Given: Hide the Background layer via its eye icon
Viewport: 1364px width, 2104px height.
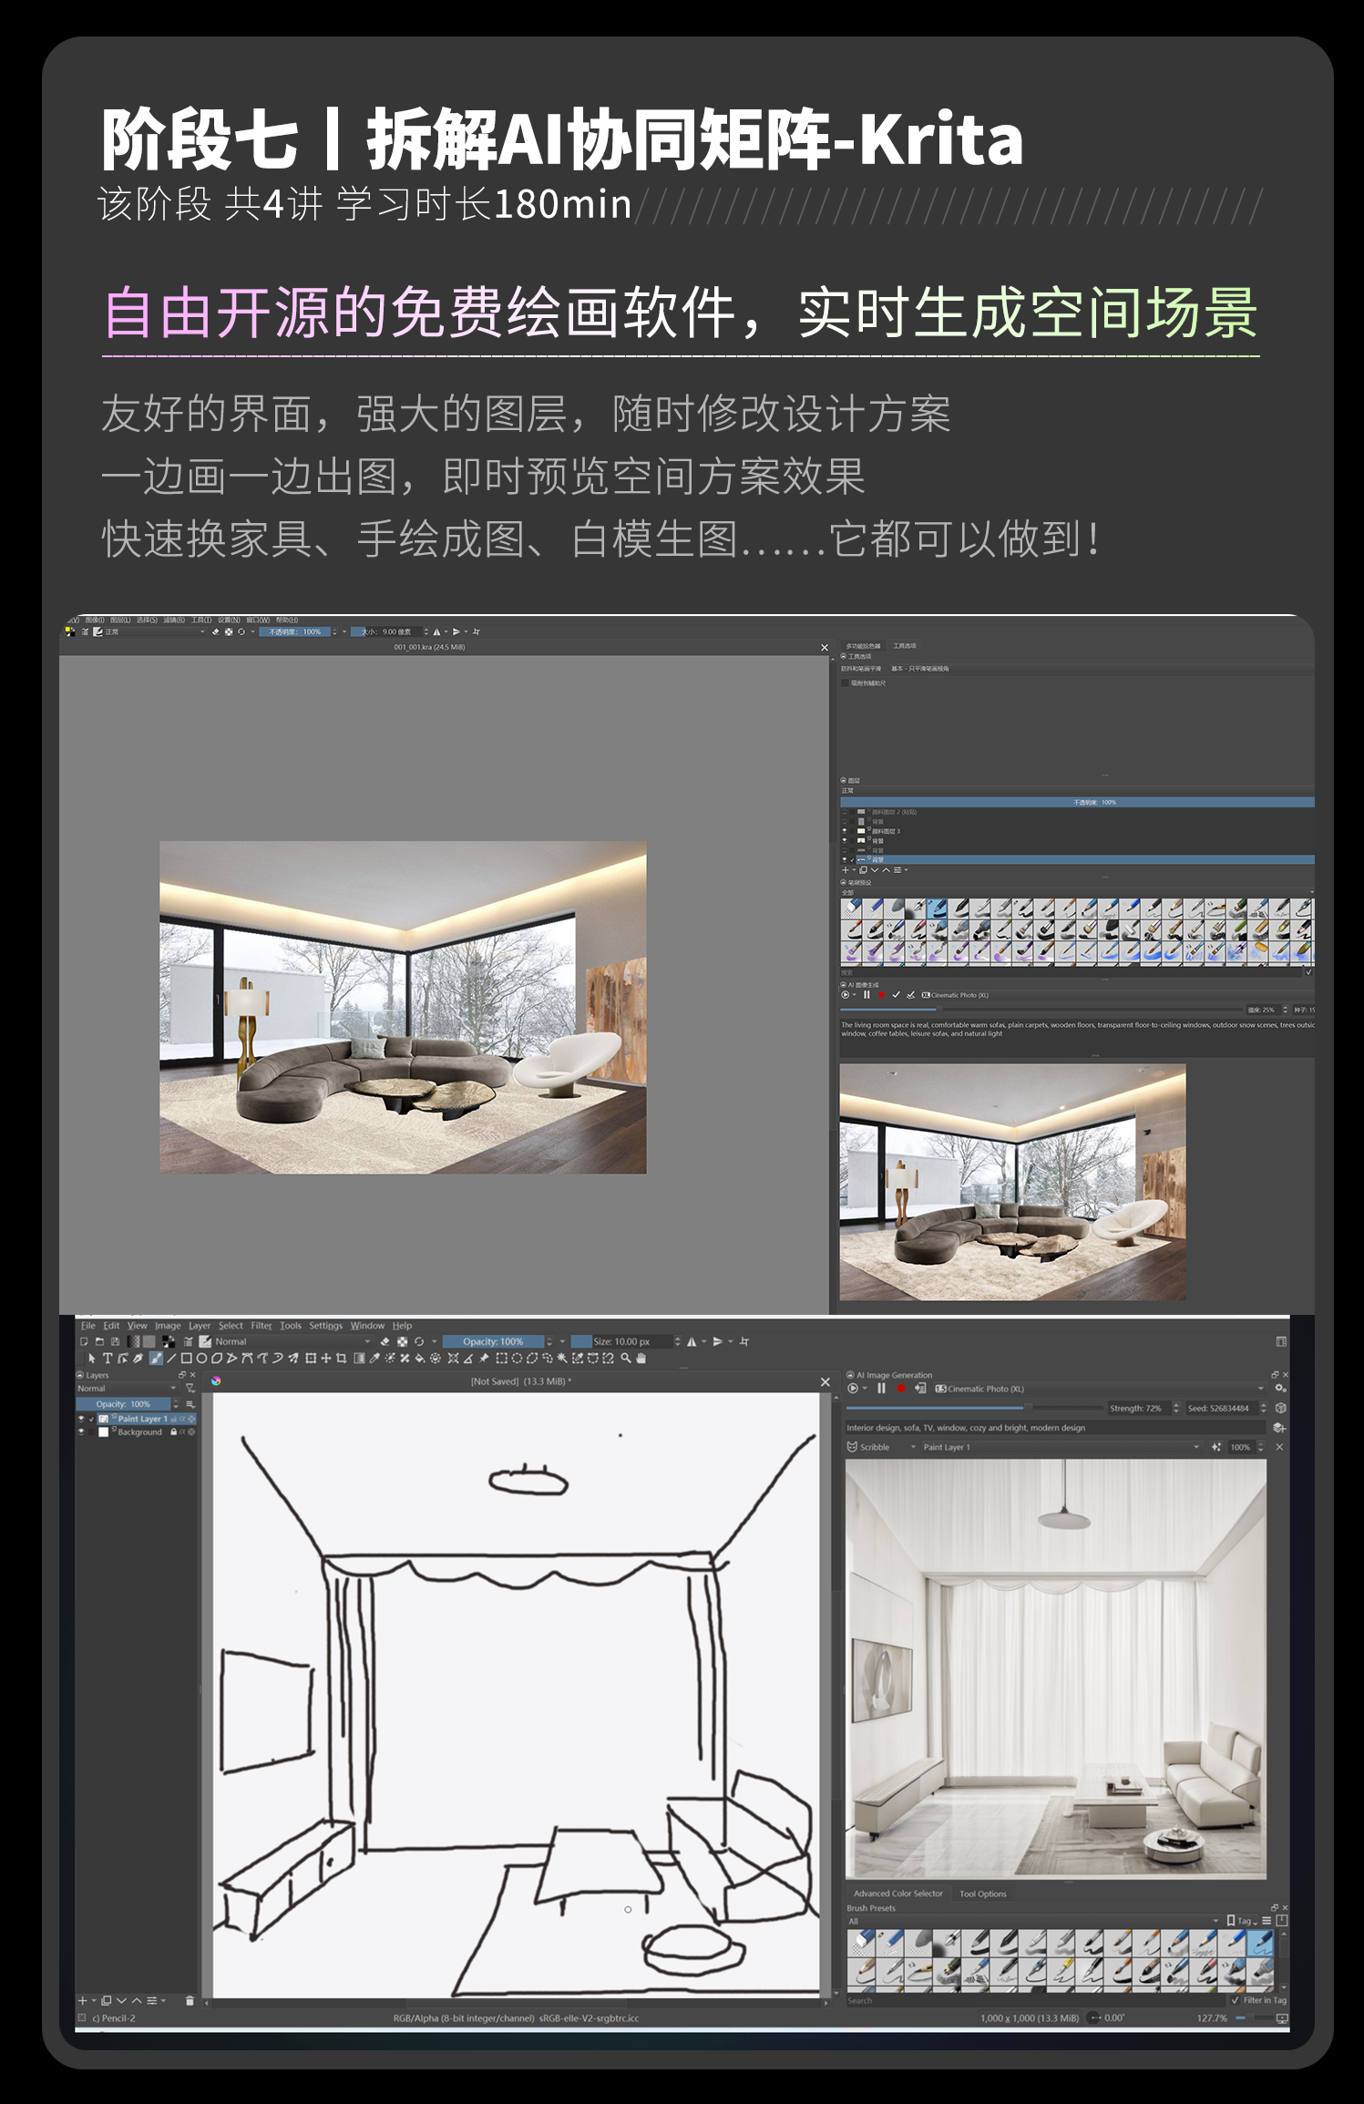Looking at the screenshot, I should tap(81, 1432).
